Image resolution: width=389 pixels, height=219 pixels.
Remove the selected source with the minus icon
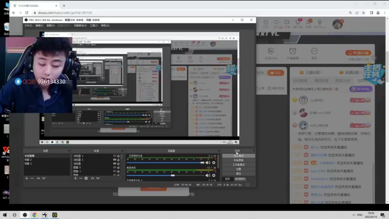[81, 178]
